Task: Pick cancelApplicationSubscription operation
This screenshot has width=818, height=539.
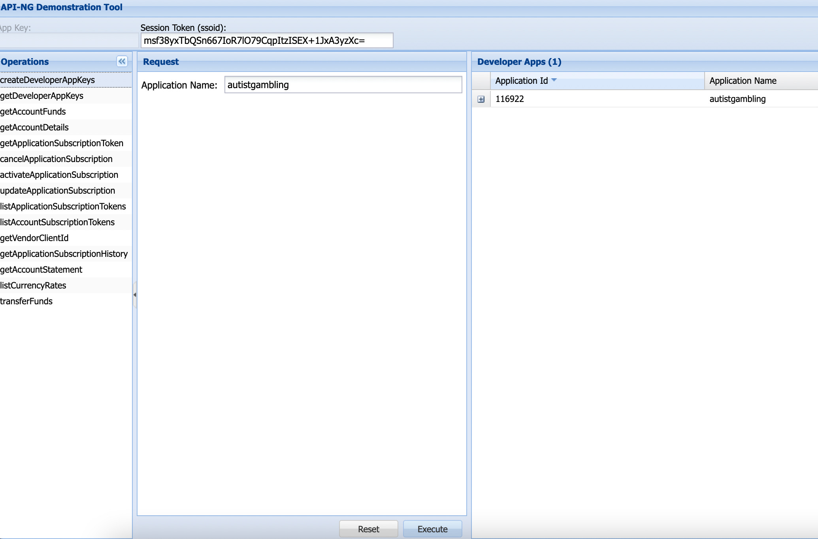Action: point(56,159)
